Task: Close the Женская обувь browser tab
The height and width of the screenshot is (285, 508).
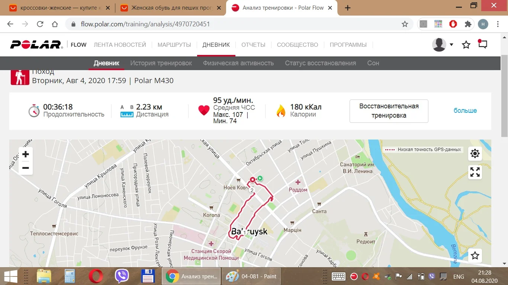Action: [x=219, y=8]
